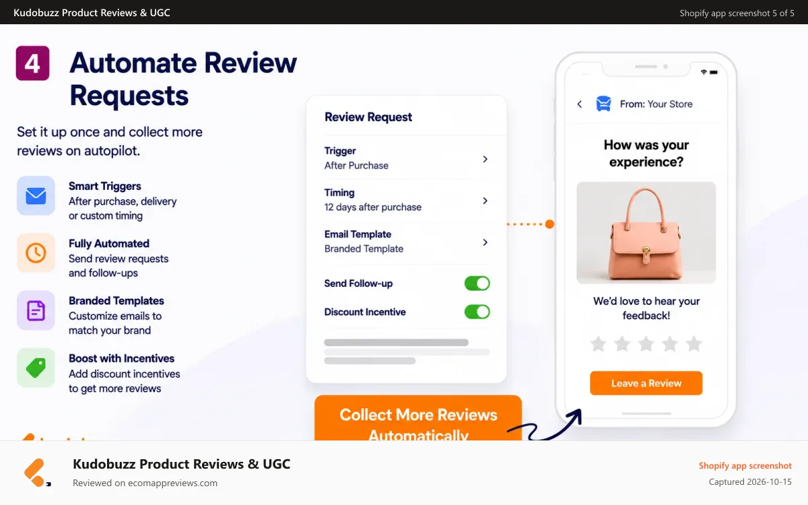Click the 'Branded Templates' feature title
Viewport: 808px width, 505px height.
116,301
